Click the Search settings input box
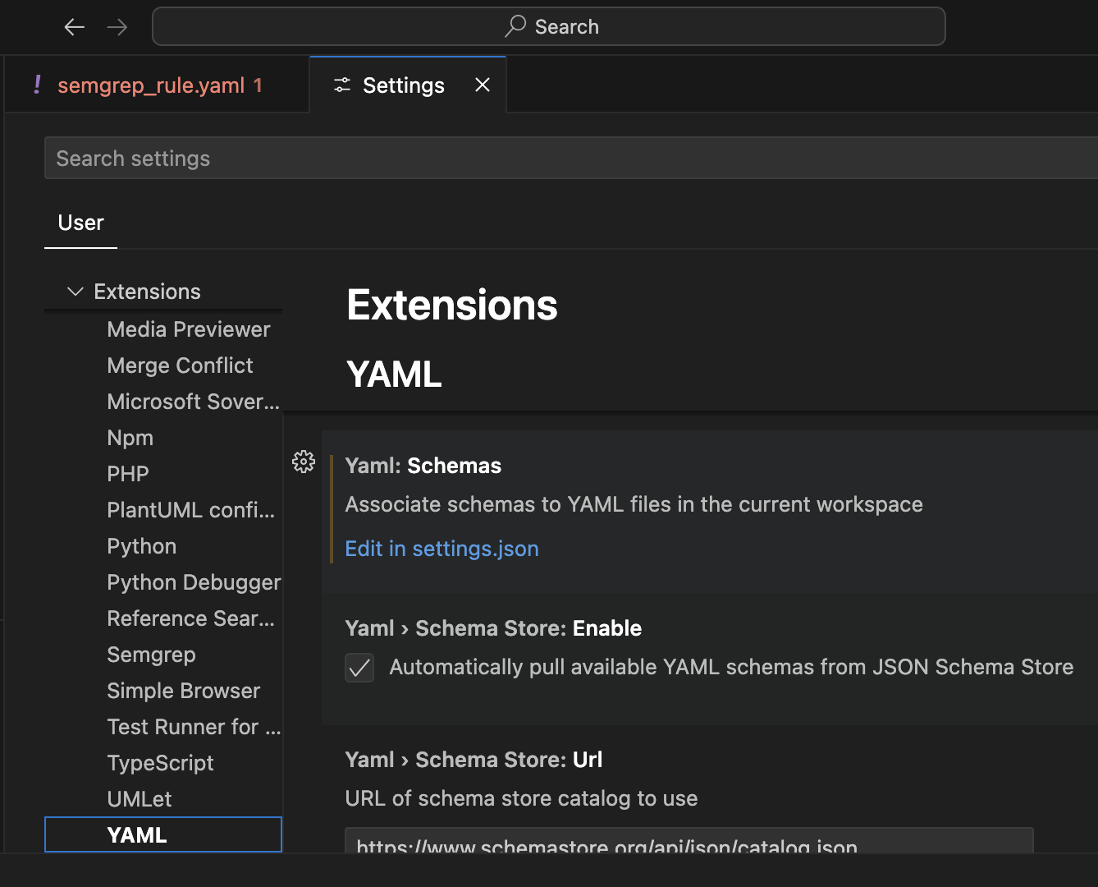The image size is (1098, 887). coord(328,158)
